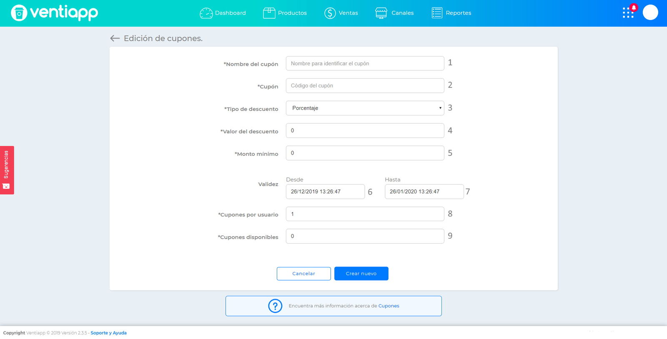Click the '*Cupones disponibles' label
667x339 pixels.
click(248, 237)
